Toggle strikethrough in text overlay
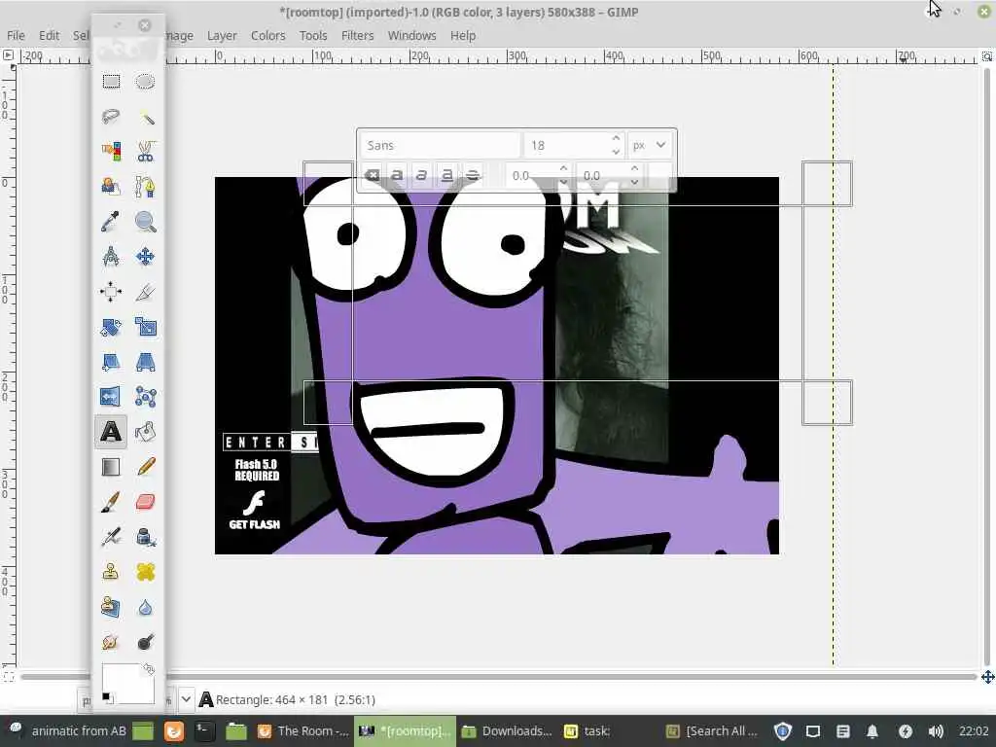The image size is (996, 747). coord(473,175)
